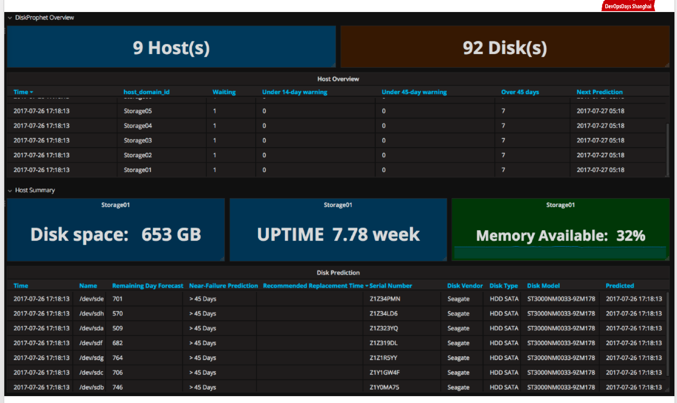
Task: Click the Disk Prediction panel title
Action: click(338, 273)
